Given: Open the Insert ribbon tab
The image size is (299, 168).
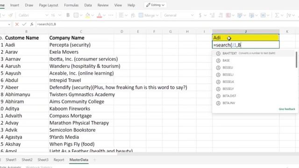Looking at the screenshot, I should coord(14,5).
